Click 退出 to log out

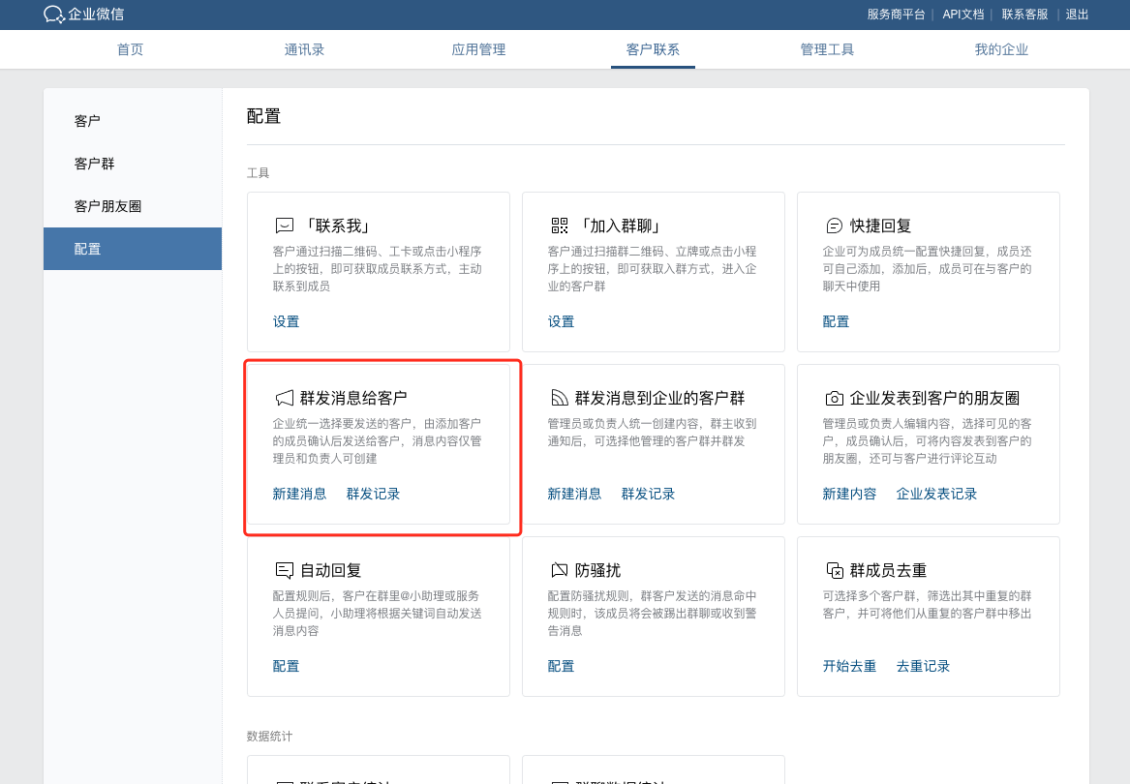click(x=1077, y=15)
